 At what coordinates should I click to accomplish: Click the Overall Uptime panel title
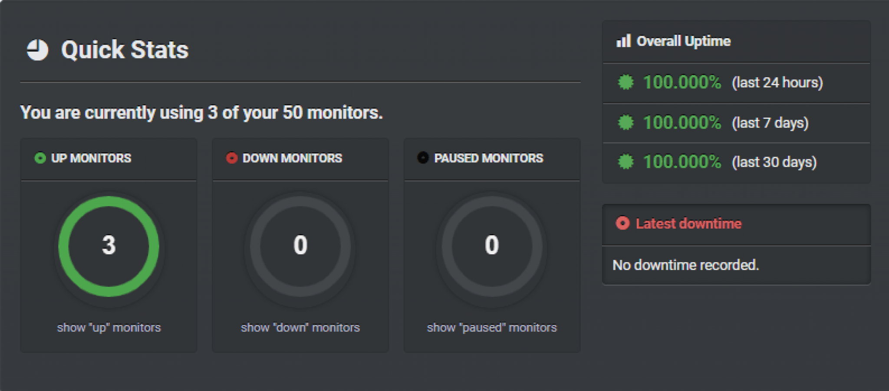(684, 41)
